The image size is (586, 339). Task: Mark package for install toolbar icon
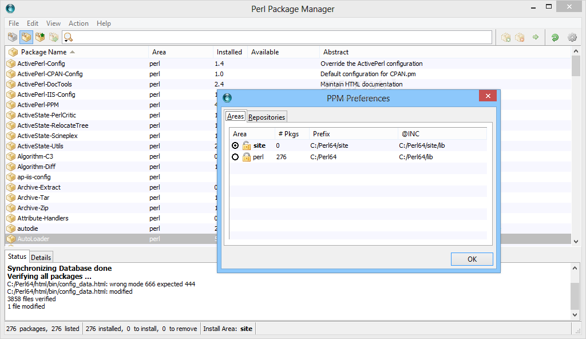(x=506, y=37)
